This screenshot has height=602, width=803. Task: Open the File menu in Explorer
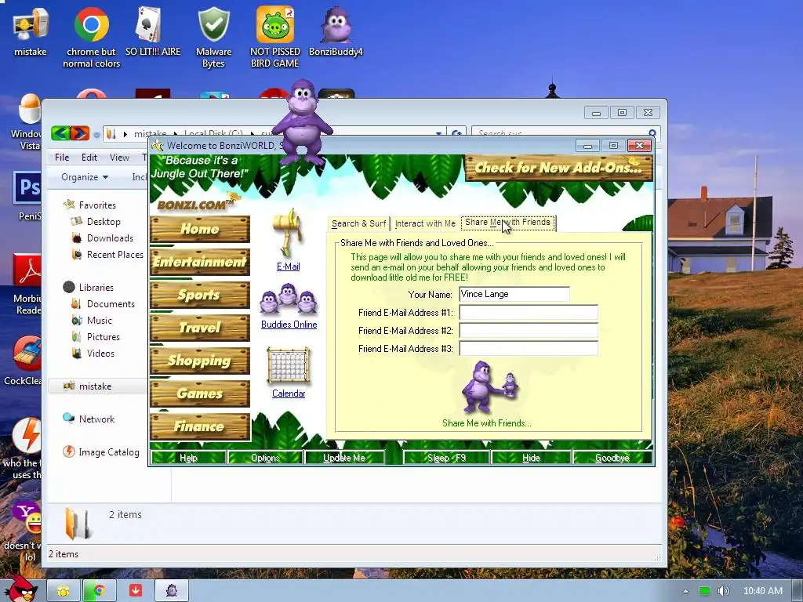62,157
